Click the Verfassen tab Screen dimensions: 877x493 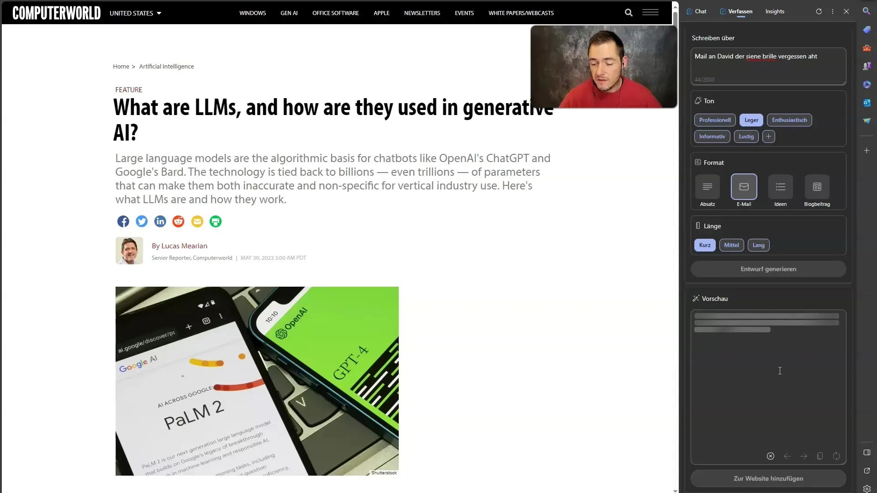(x=740, y=11)
